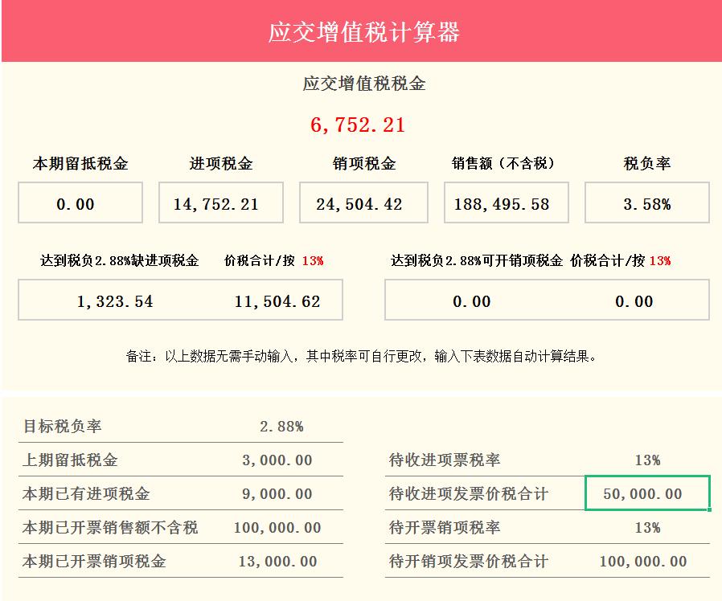The height and width of the screenshot is (601, 722).
Task: Click the 上期留抵税金 row label
Action: tap(70, 460)
